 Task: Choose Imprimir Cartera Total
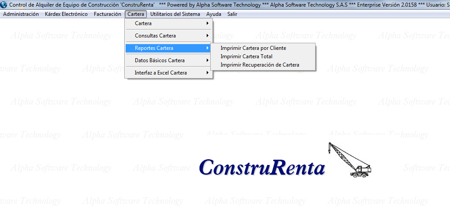click(x=246, y=56)
